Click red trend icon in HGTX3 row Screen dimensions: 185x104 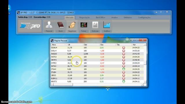click(x=124, y=57)
